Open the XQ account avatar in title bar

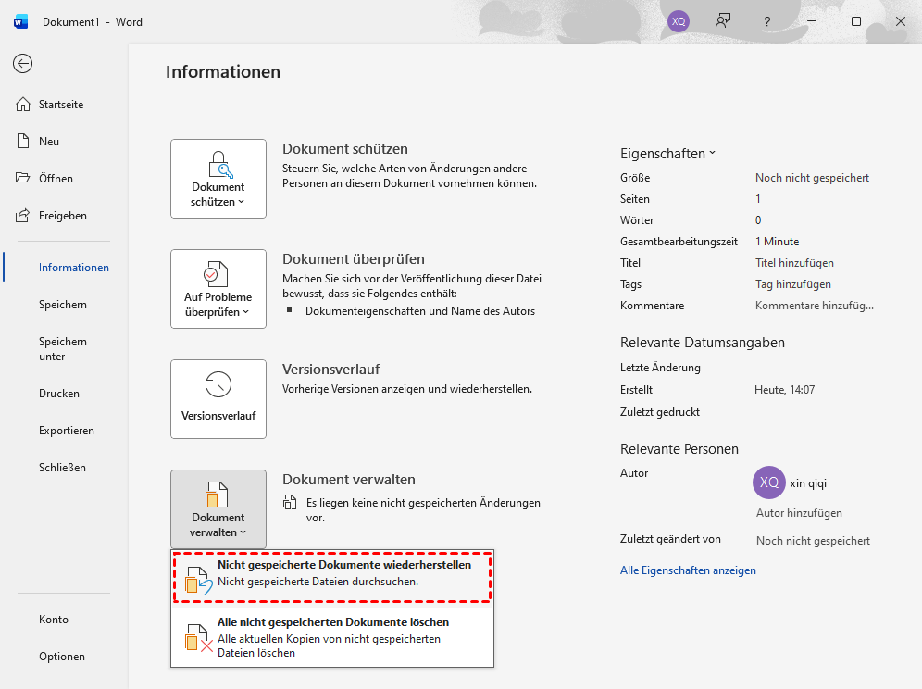pos(679,21)
